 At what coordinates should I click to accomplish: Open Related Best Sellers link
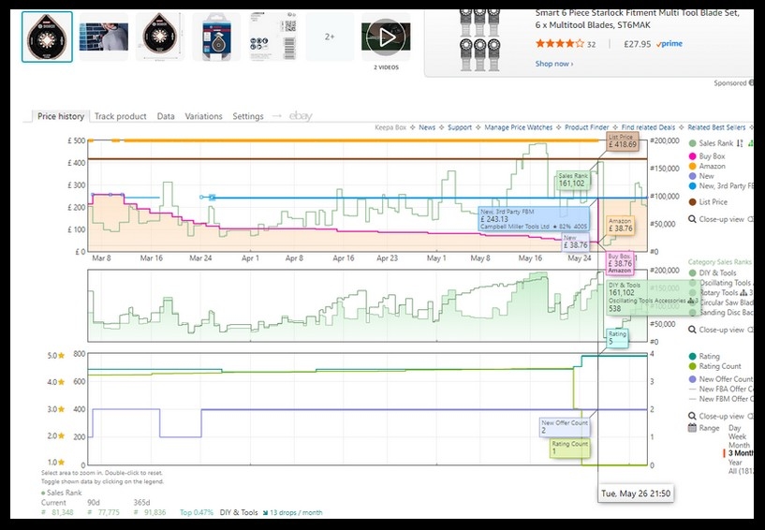pos(716,127)
